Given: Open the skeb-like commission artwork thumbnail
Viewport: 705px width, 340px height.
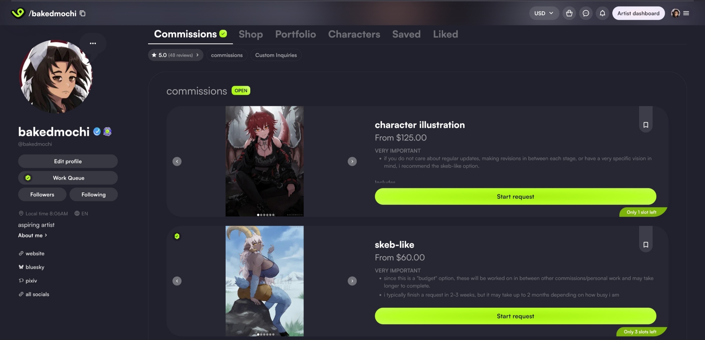Looking at the screenshot, I should coord(264,281).
